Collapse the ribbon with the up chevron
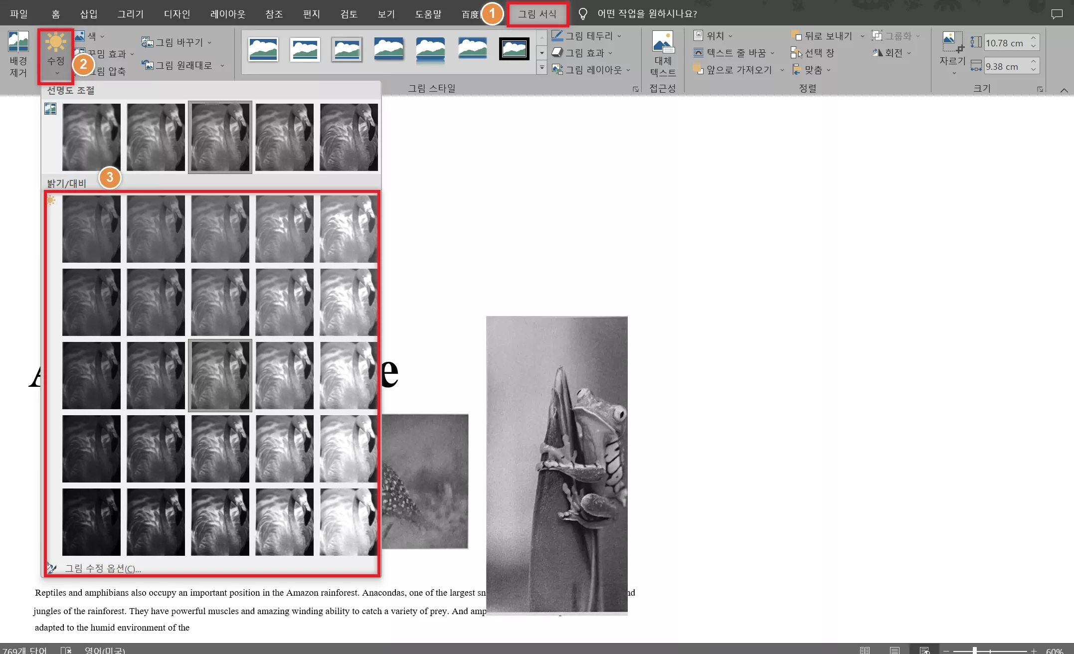 tap(1064, 90)
